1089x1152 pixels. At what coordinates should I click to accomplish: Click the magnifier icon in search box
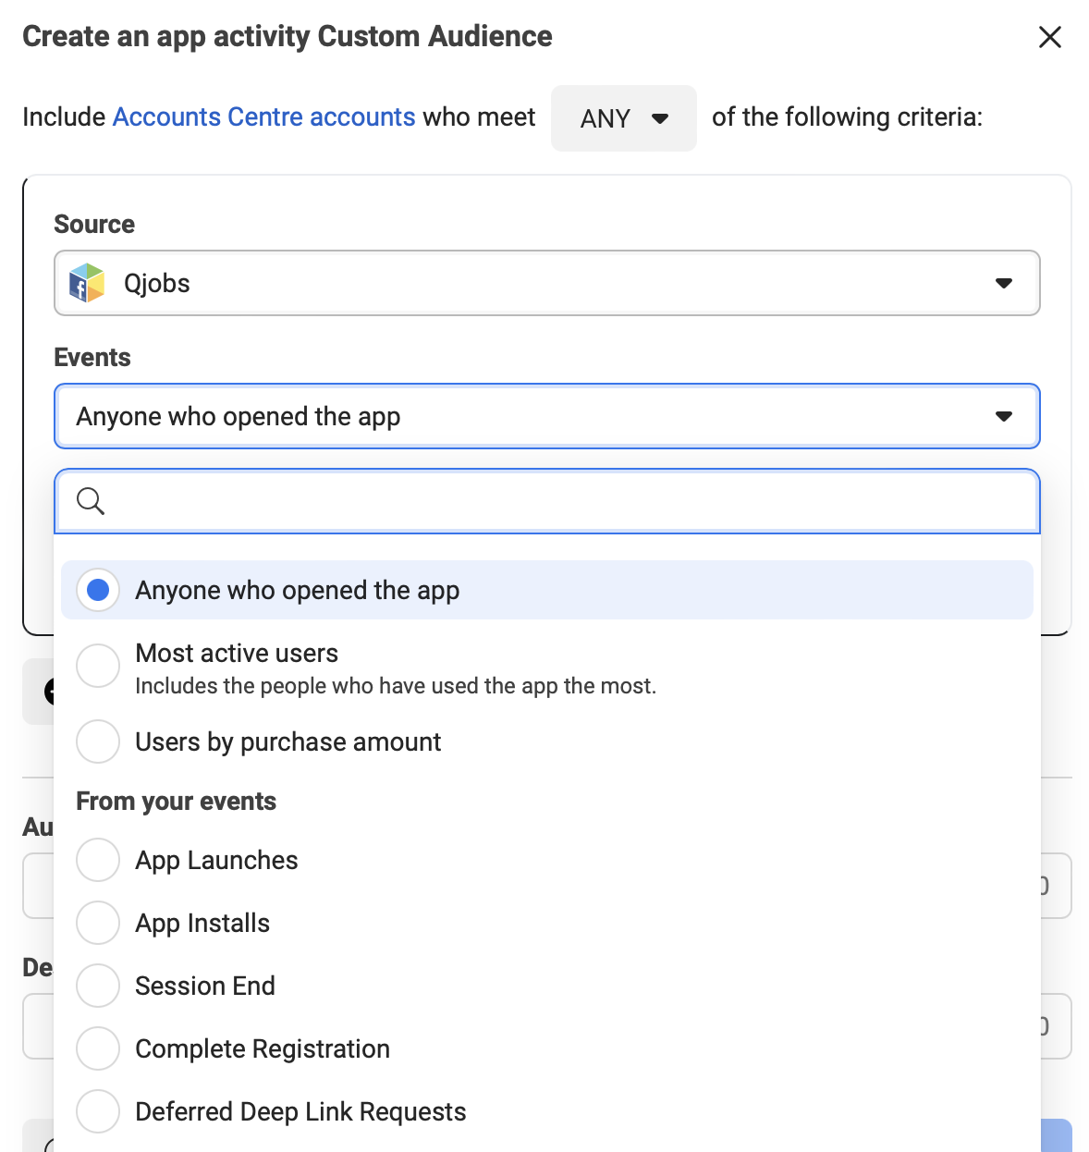pyautogui.click(x=91, y=501)
